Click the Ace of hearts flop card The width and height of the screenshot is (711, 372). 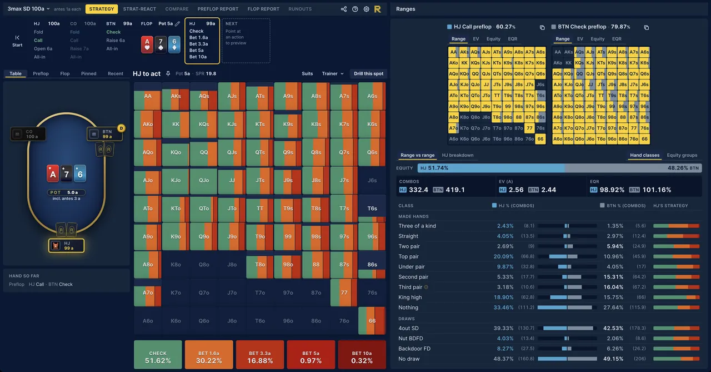pos(147,44)
